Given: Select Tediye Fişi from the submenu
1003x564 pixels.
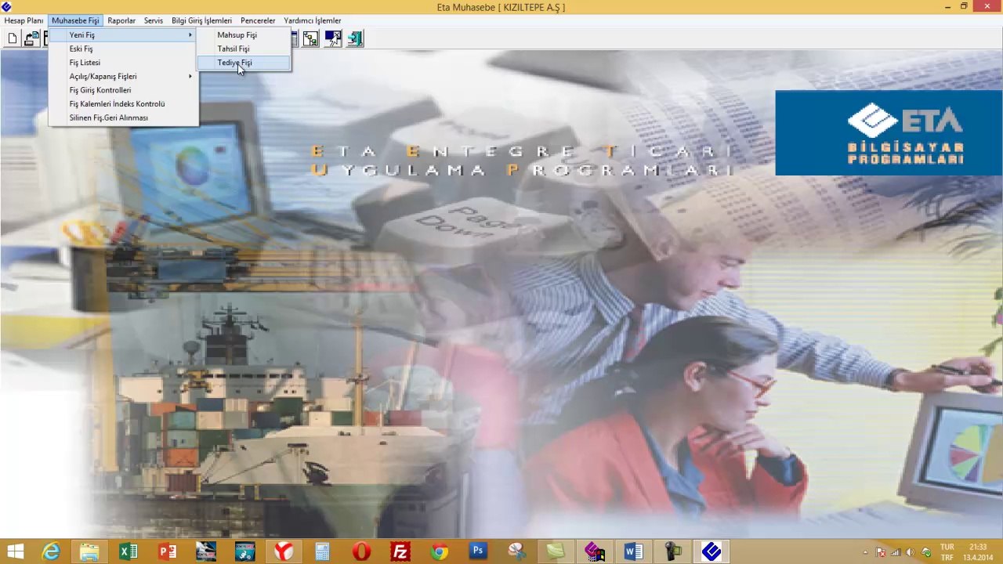Looking at the screenshot, I should 244,63.
